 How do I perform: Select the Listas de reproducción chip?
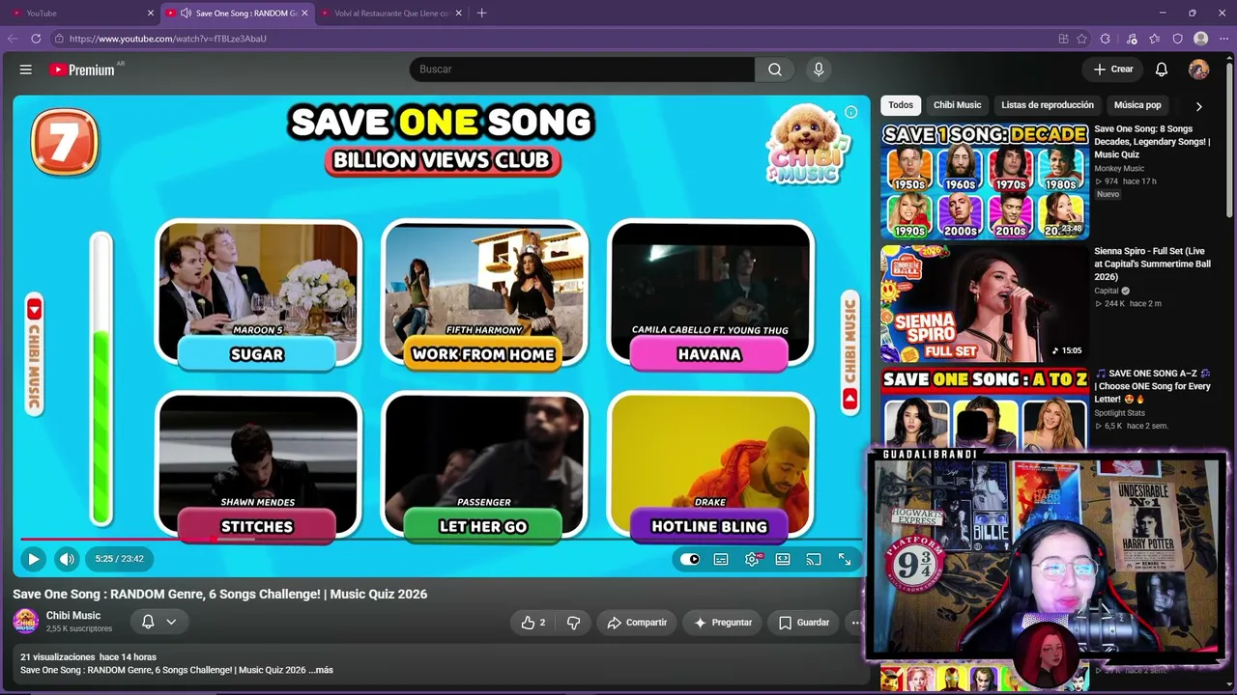point(1048,105)
